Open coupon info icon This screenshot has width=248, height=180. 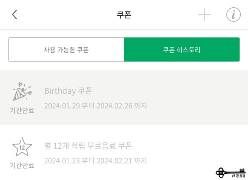click(x=233, y=14)
